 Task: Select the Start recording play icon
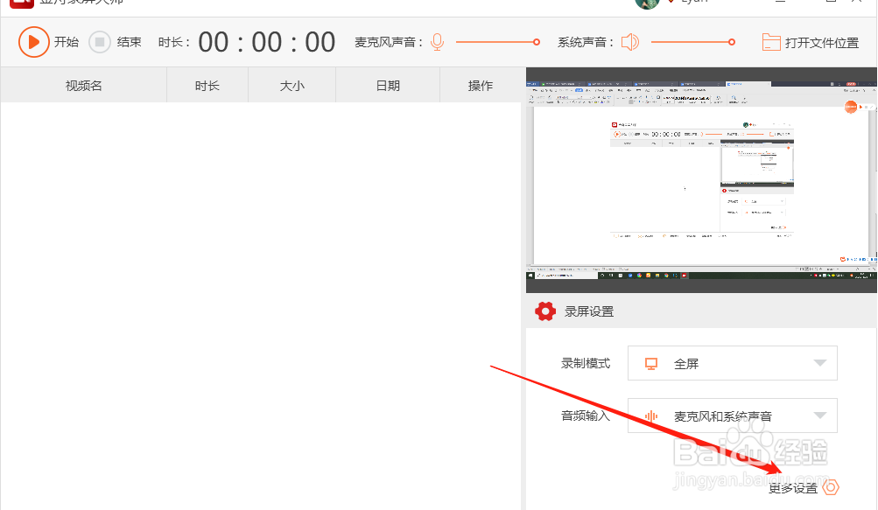click(x=34, y=41)
